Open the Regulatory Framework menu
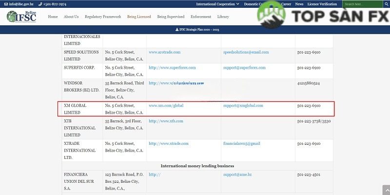Viewport: 390px width, 195px height. [103, 17]
